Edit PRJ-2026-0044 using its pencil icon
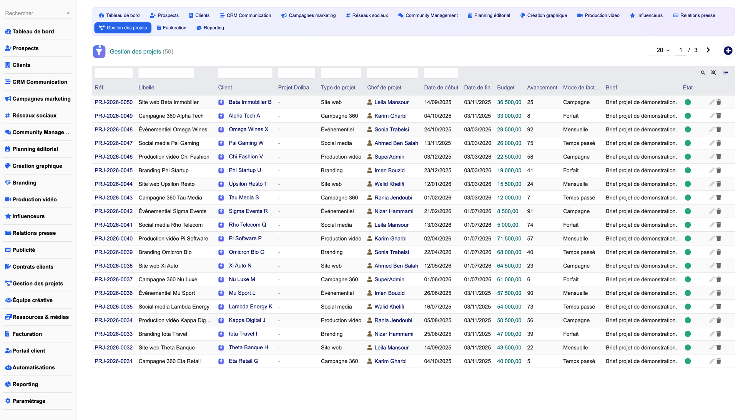Image resolution: width=748 pixels, height=420 pixels. point(711,184)
